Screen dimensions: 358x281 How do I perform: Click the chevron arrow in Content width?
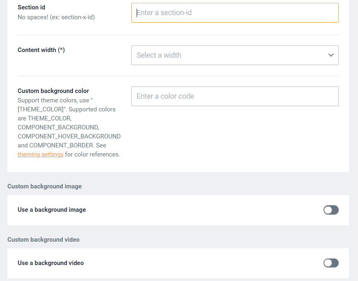coord(331,55)
